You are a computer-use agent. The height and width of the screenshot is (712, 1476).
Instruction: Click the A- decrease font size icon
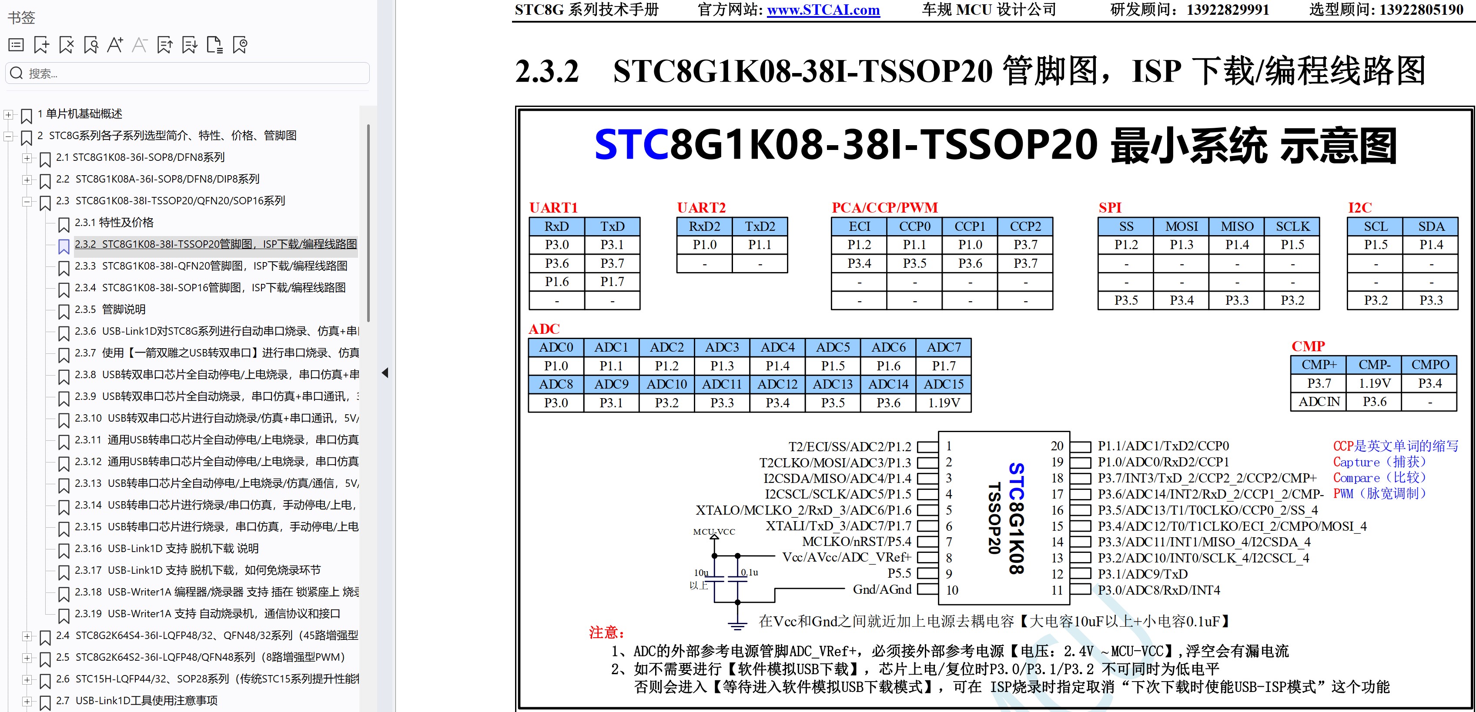(140, 45)
